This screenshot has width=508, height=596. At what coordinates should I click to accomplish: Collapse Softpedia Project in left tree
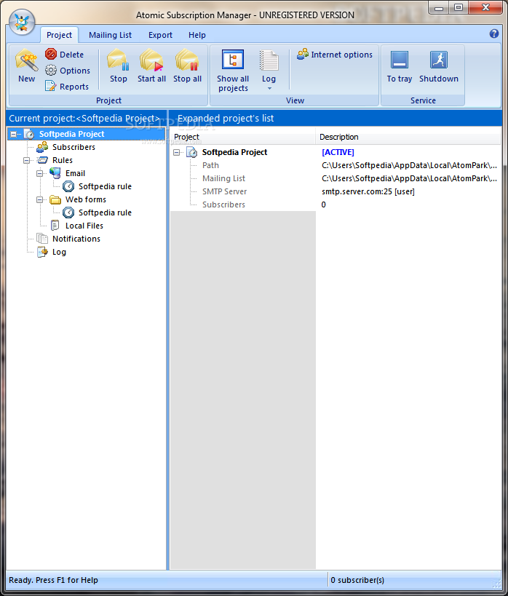click(13, 134)
